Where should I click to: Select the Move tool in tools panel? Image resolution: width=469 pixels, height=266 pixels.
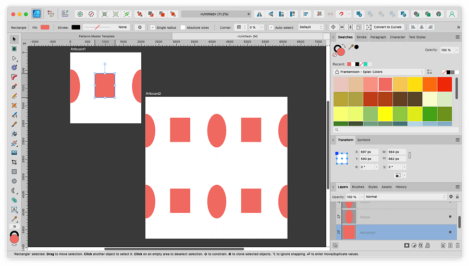pos(14,39)
